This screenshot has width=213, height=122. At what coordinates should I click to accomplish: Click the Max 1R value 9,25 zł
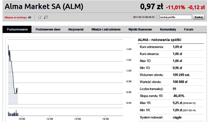pos(177,103)
